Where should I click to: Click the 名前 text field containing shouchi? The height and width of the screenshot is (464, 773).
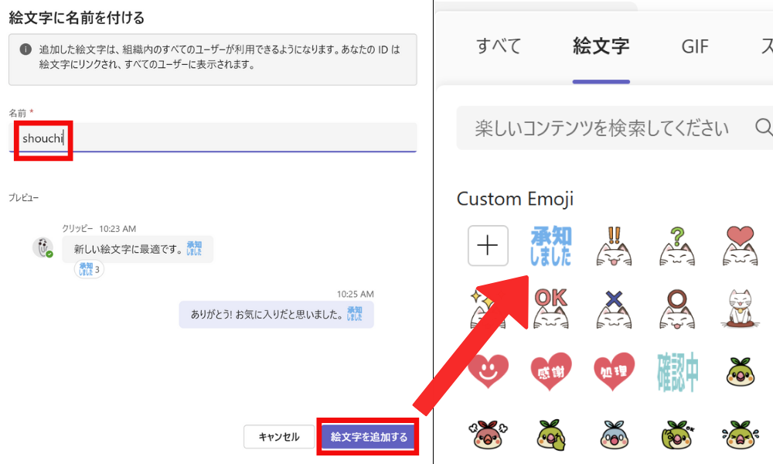coord(213,139)
